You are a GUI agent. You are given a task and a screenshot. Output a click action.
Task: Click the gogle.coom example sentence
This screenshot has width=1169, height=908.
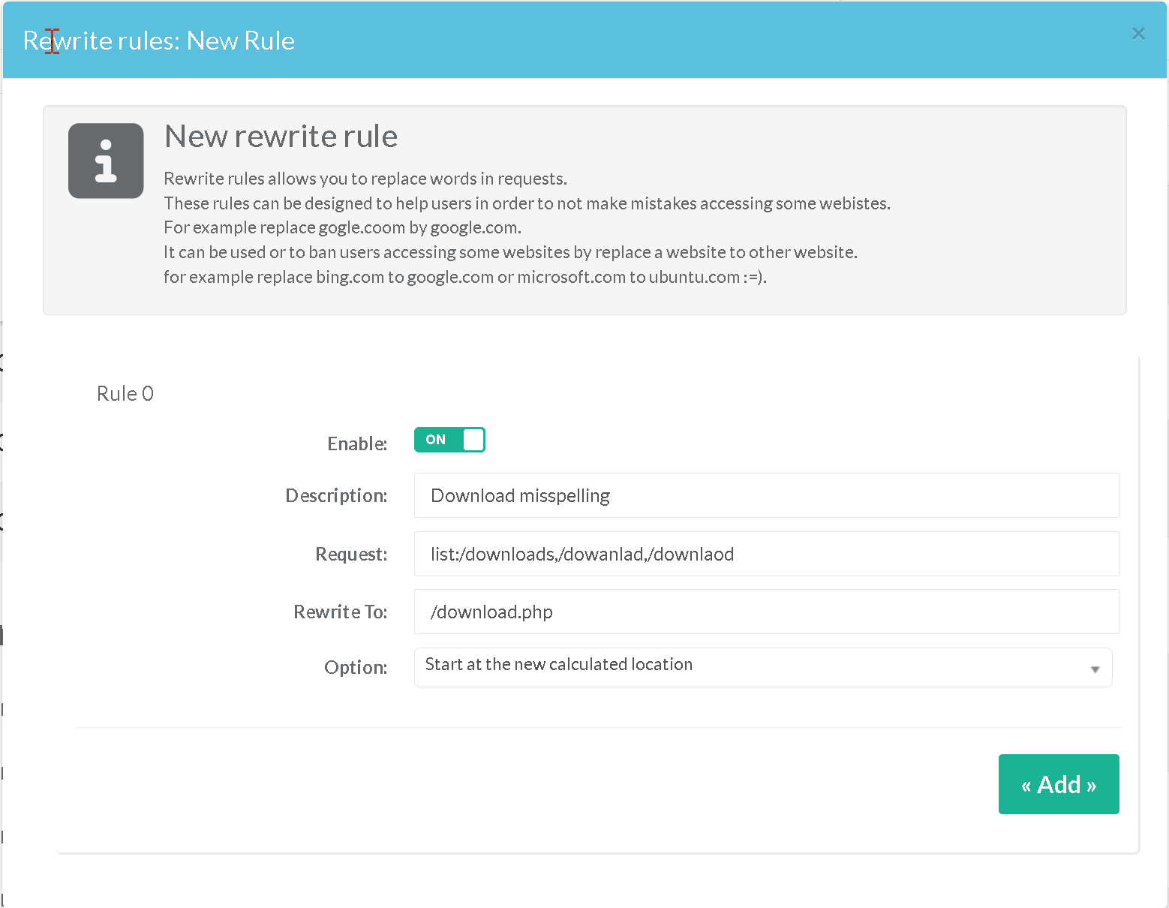coord(342,227)
